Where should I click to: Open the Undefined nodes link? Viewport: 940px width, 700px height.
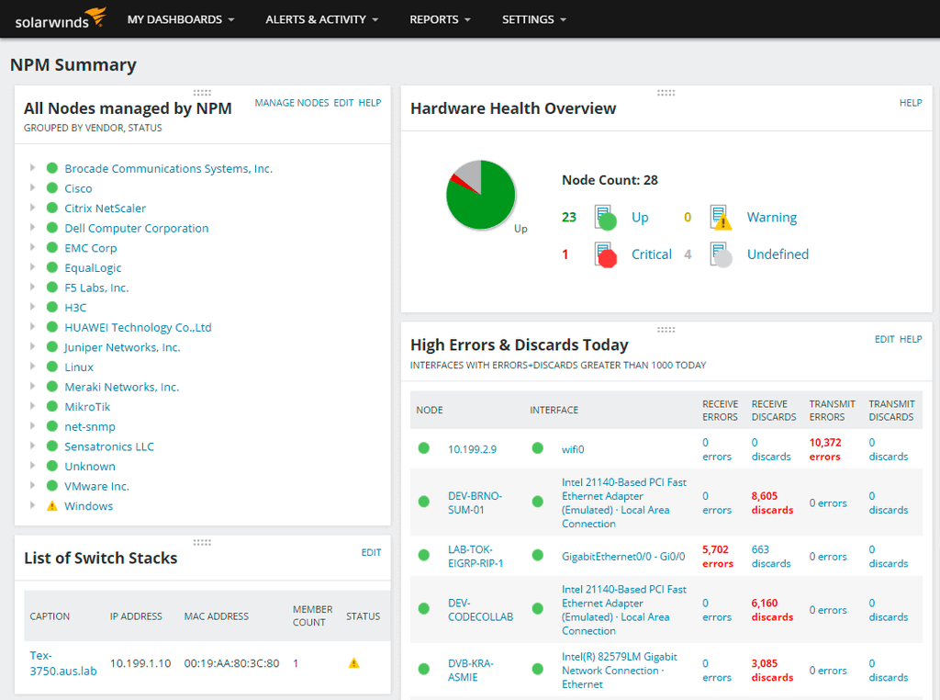pyautogui.click(x=778, y=254)
